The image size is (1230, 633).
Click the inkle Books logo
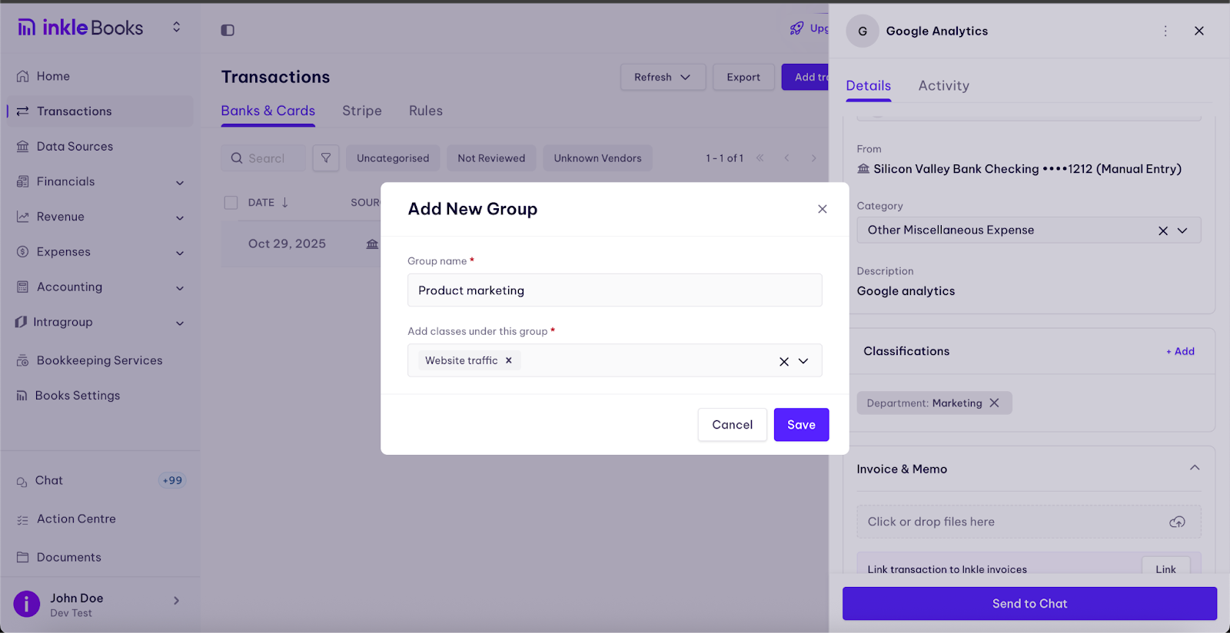(x=80, y=28)
